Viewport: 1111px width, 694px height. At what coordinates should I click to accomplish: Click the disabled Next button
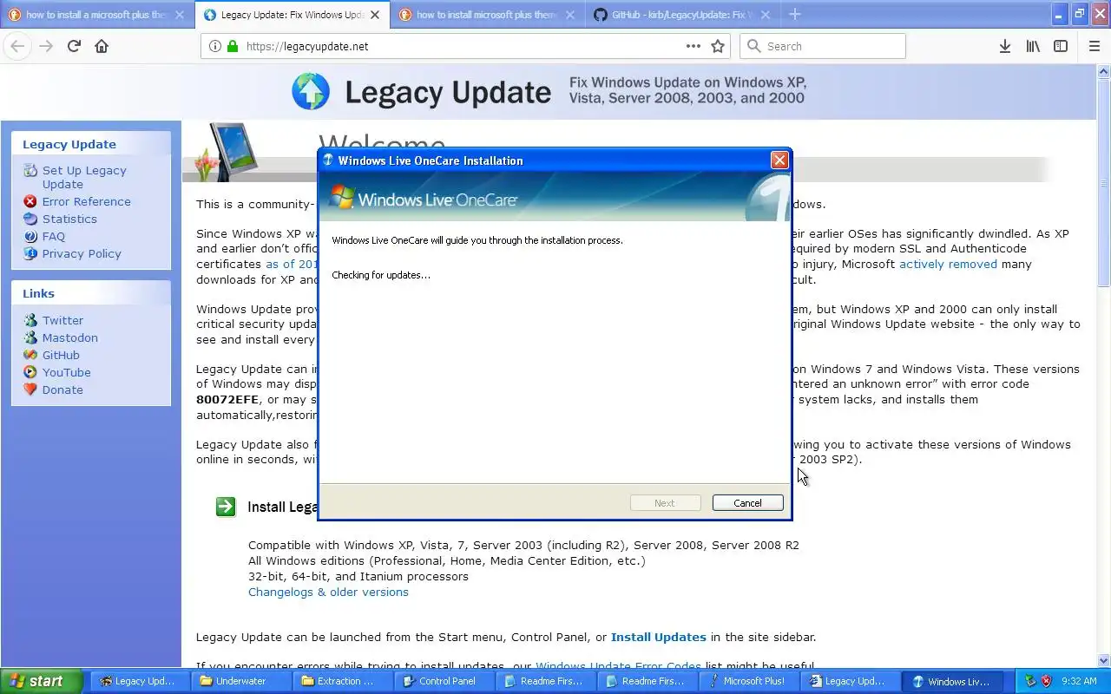pyautogui.click(x=665, y=503)
